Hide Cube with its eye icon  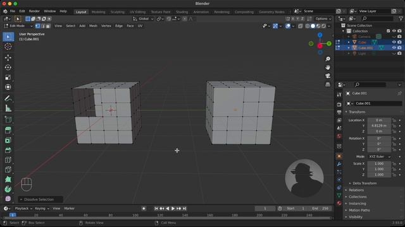[394, 42]
